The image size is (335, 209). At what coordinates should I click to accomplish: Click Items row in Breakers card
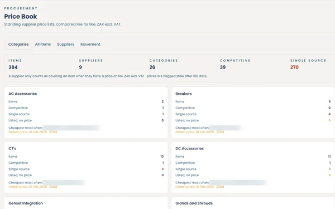pos(253,101)
